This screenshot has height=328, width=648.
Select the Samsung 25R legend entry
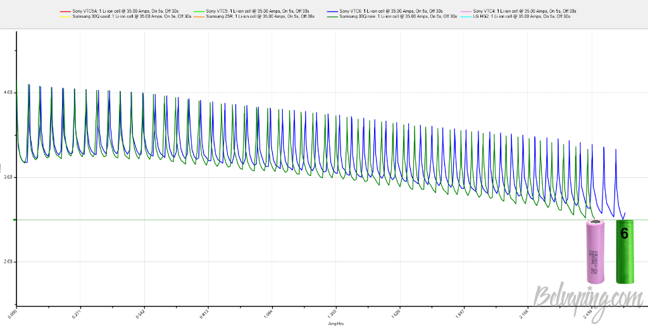254,16
